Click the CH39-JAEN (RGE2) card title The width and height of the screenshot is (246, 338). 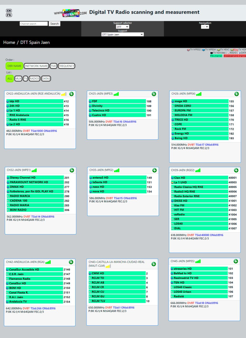click(x=182, y=170)
